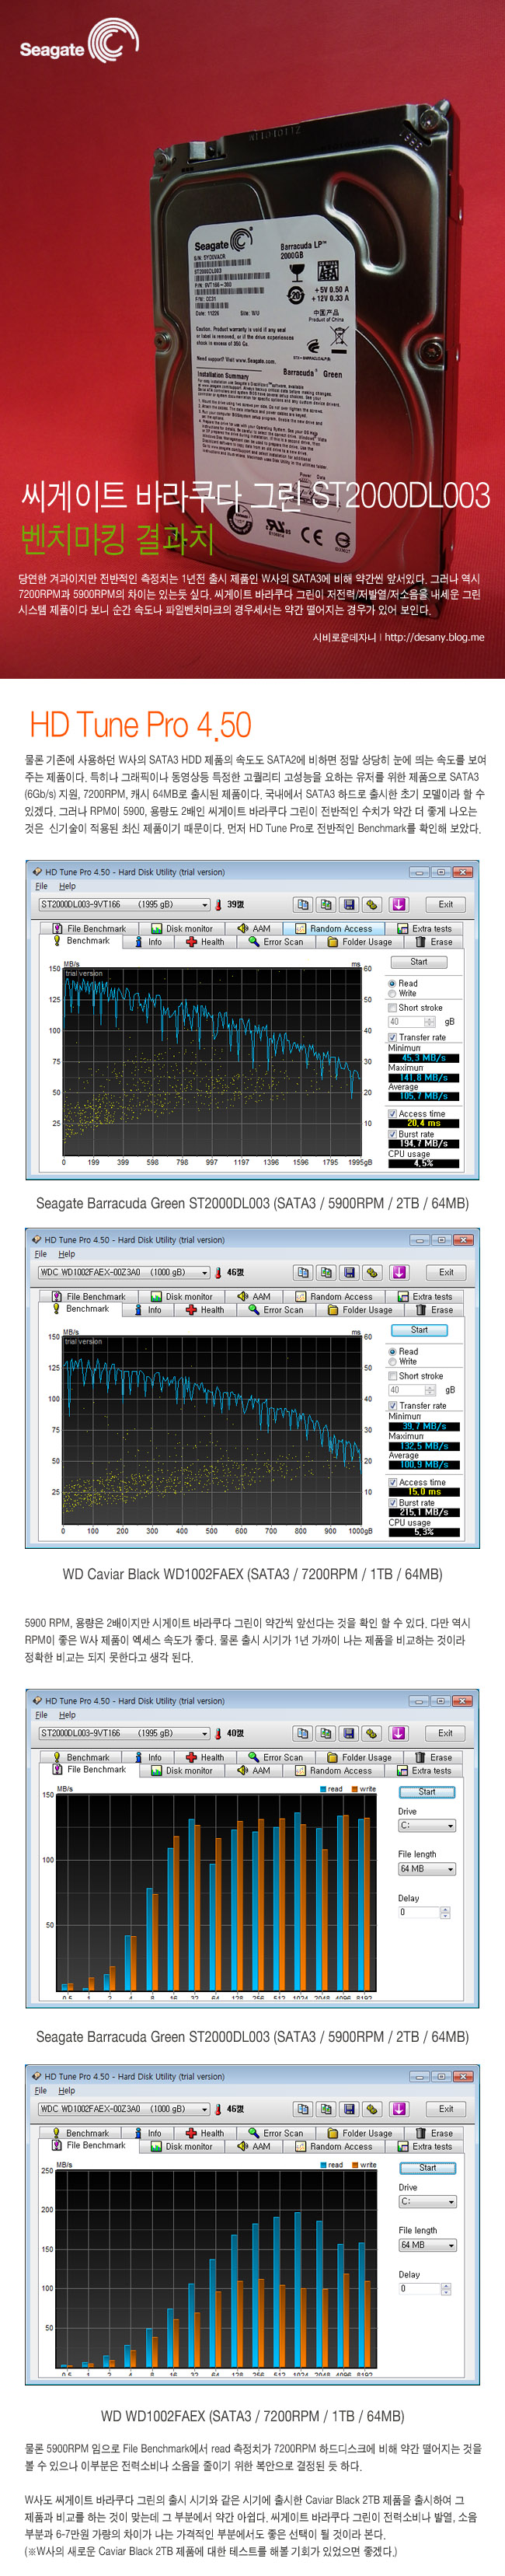Open options icon in Seagate File Benchmark window

tap(372, 1733)
